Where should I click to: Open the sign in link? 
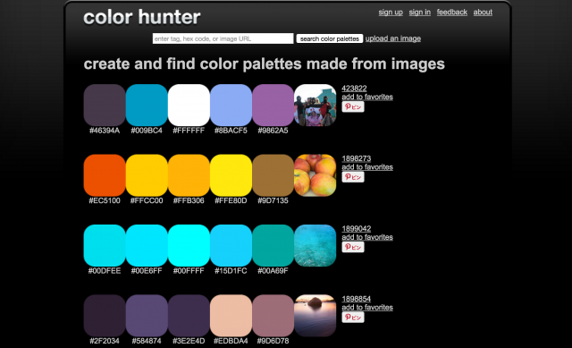click(x=419, y=12)
